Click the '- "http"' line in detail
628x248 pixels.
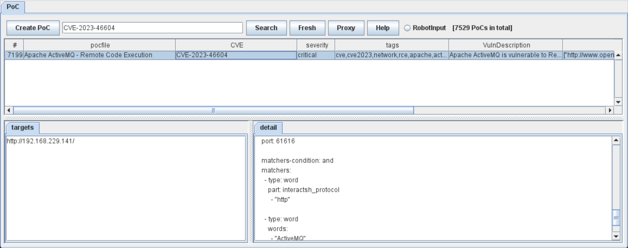pyautogui.click(x=280, y=200)
